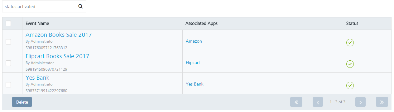Screen dimensions: 394x112
Task: Open the Flipcart associated app link
Action: pos(193,63)
